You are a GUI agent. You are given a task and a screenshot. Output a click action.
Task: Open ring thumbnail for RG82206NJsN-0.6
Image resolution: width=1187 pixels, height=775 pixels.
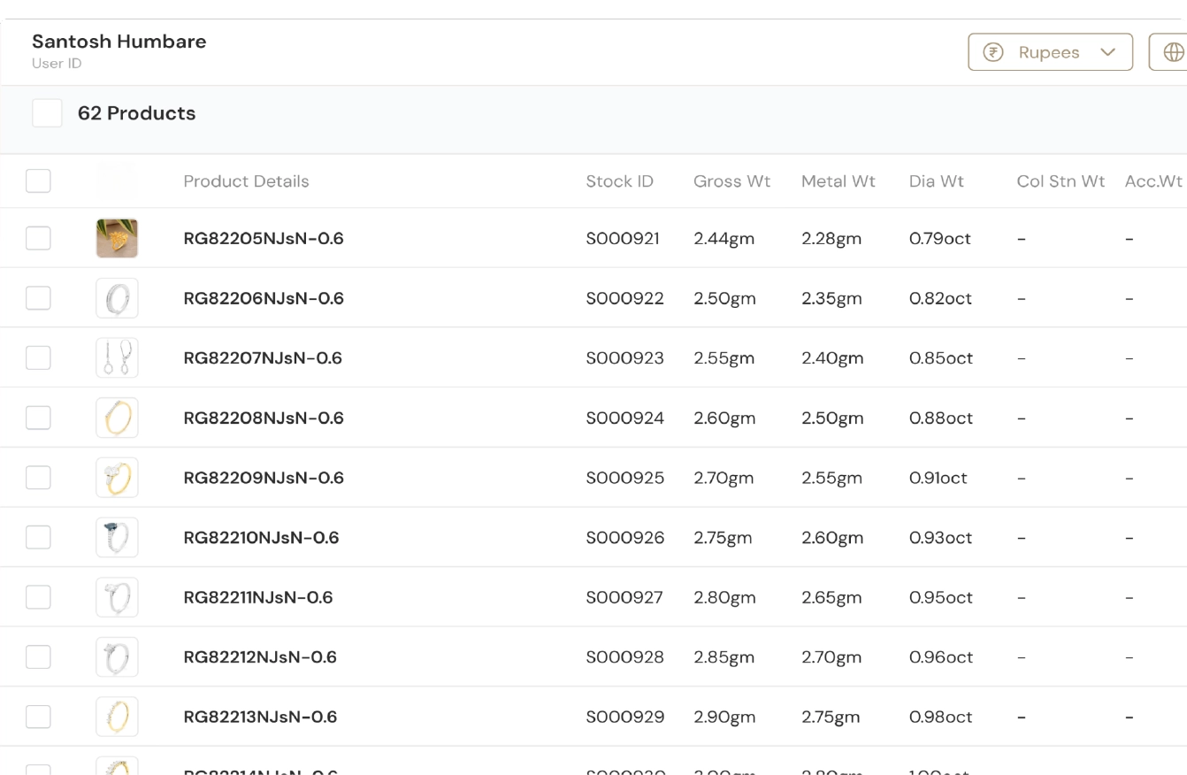(117, 298)
